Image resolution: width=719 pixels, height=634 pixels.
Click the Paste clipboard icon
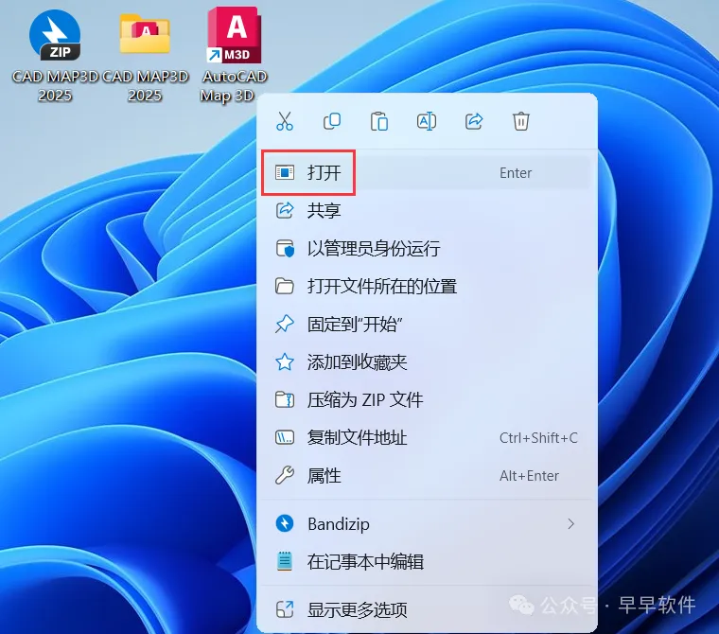coord(379,121)
